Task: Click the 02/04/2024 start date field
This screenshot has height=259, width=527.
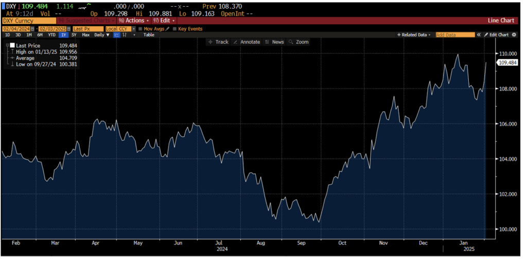Action: coord(16,29)
